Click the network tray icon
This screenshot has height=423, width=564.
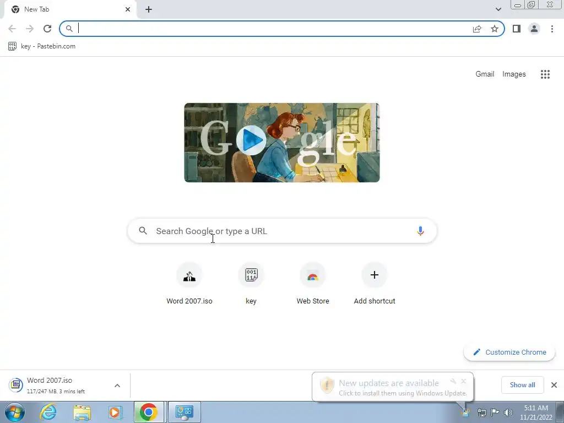pos(481,413)
